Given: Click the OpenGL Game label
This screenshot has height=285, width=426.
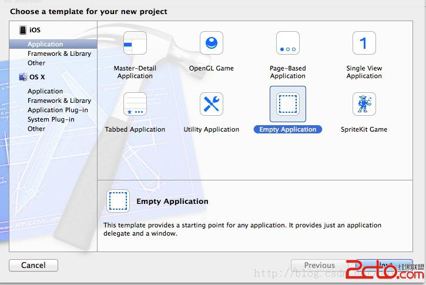Looking at the screenshot, I should [212, 68].
